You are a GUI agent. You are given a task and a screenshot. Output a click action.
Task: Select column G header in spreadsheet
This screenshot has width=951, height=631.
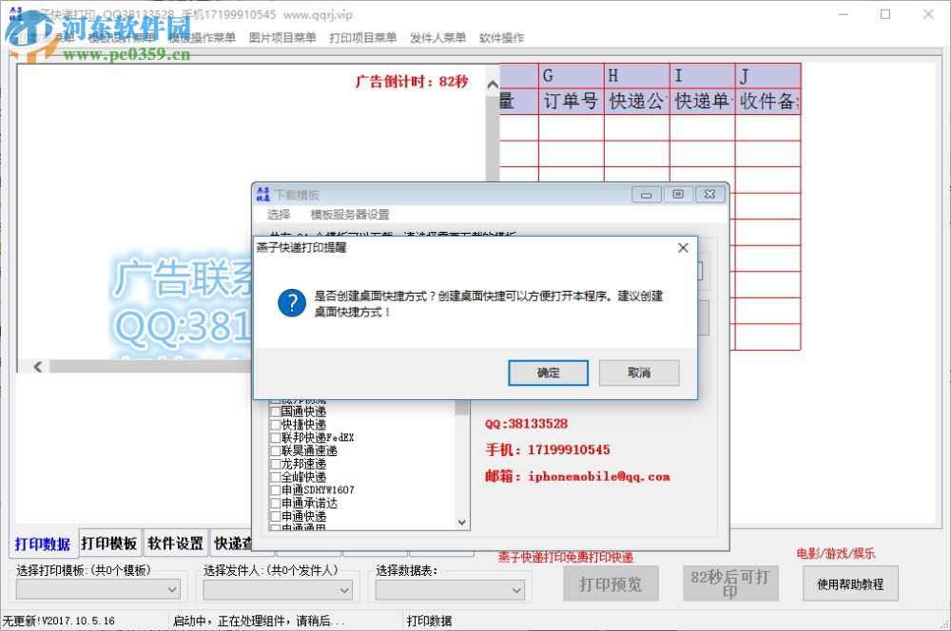click(571, 76)
